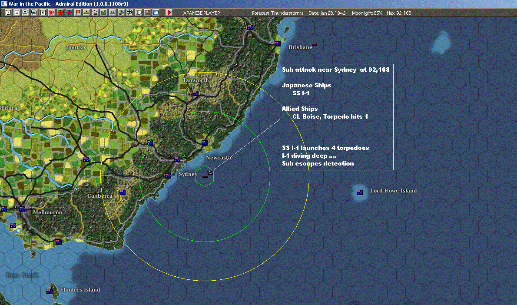Click the 'Forecast: Thunderstorms' status text

(x=278, y=13)
